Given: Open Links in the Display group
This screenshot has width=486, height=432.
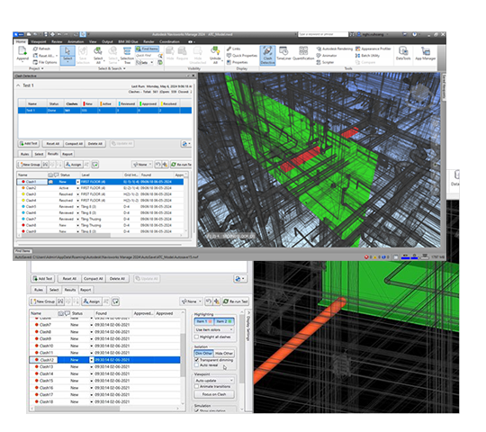Looking at the screenshot, I should click(234, 49).
